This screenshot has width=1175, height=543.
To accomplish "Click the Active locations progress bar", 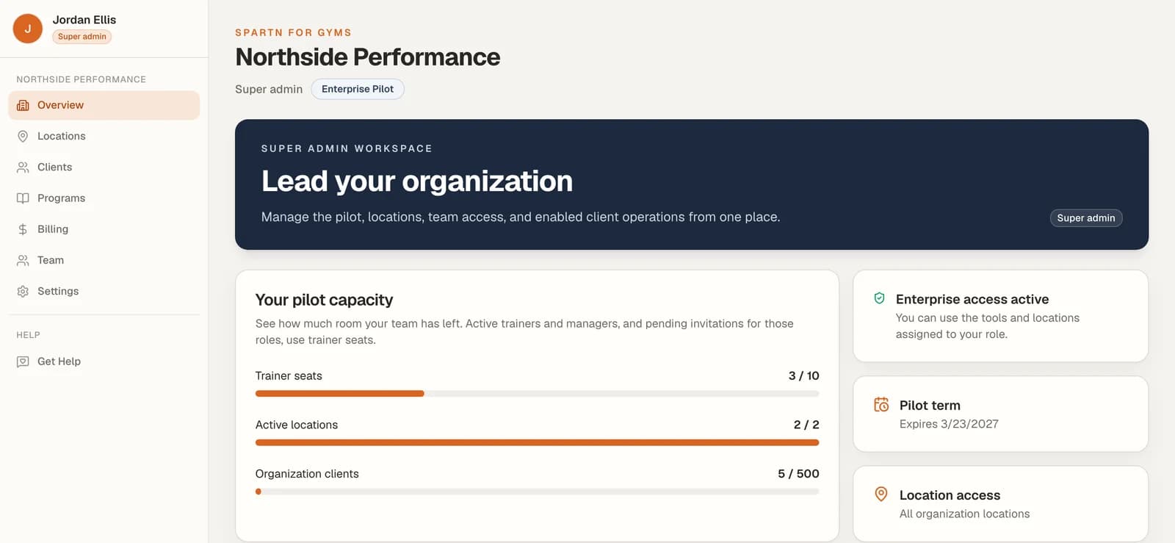I will [537, 442].
